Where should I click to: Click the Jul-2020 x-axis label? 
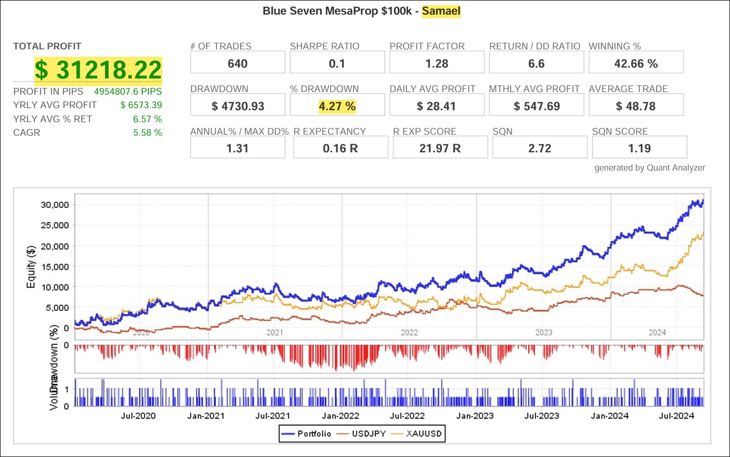[138, 416]
